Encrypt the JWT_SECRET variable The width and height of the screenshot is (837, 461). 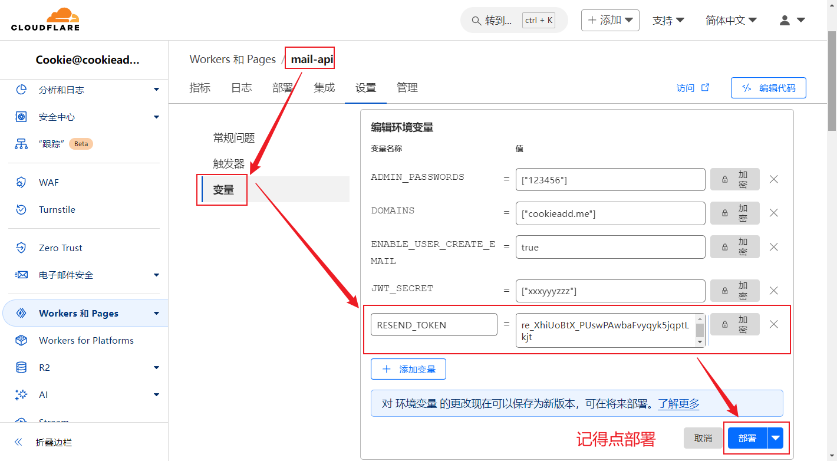(x=734, y=291)
